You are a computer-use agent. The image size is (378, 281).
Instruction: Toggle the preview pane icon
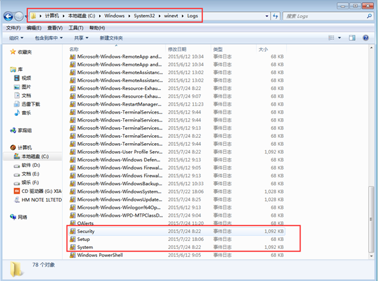352,37
